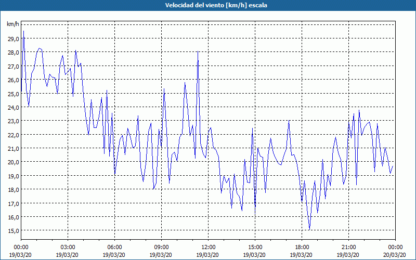Click the 06:00 time axis label
Screen dimensions: 416x260
click(x=114, y=248)
